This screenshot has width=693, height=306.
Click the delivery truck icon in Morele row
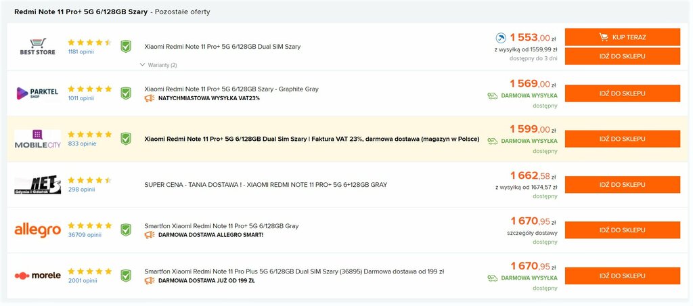tap(493, 278)
